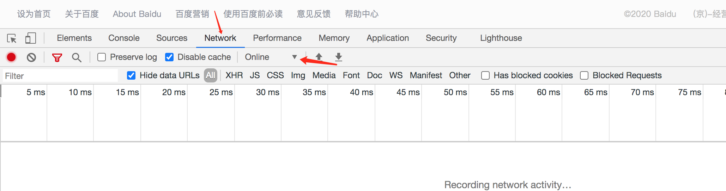
Task: Toggle the red filter funnel icon
Action: click(x=57, y=57)
